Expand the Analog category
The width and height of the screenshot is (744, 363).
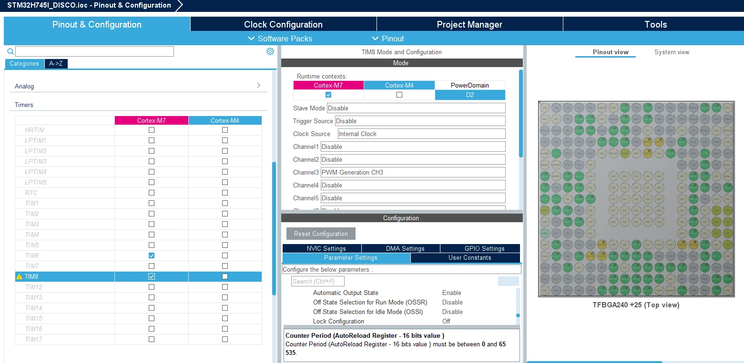pos(138,86)
